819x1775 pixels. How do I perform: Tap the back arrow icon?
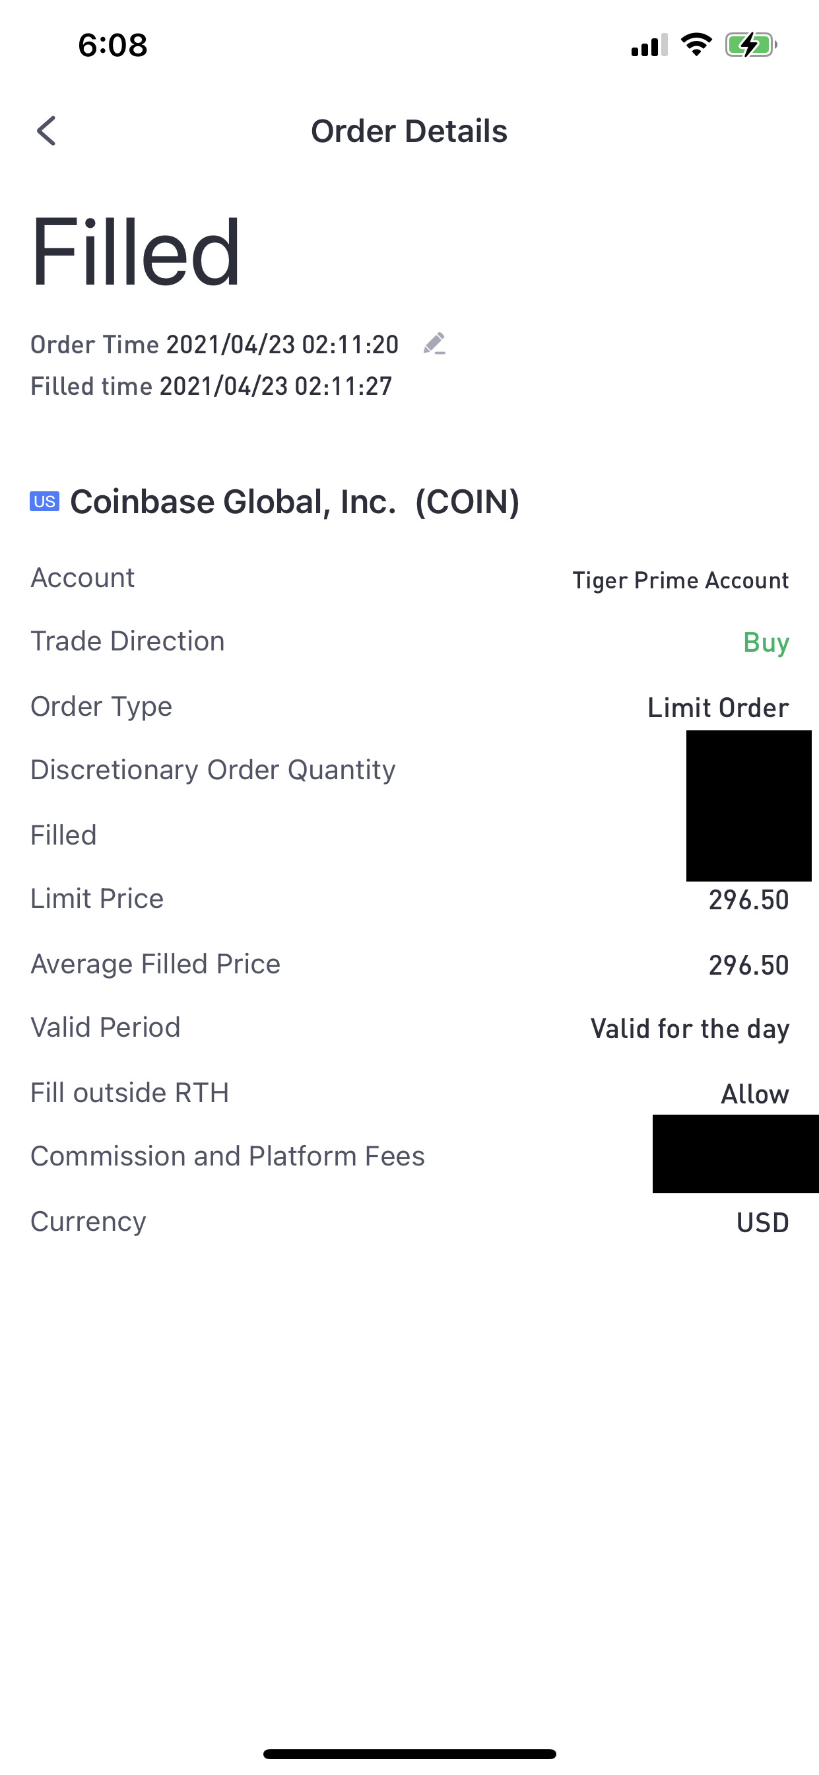(46, 131)
